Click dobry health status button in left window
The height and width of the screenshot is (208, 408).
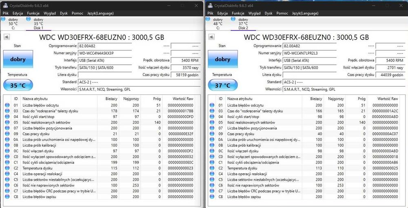(18, 59)
